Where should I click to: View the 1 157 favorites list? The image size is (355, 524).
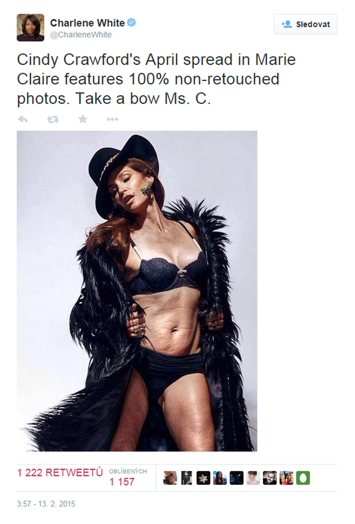point(122,482)
